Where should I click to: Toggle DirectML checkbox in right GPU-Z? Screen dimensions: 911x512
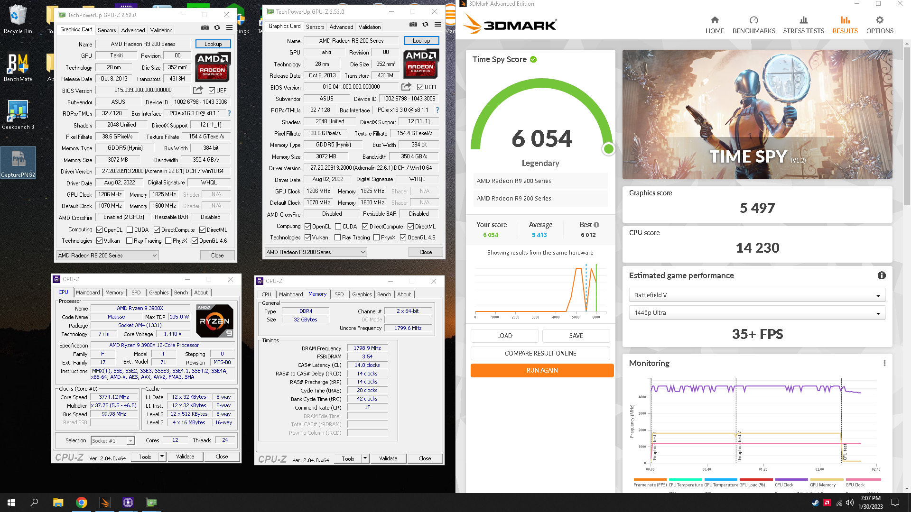coord(411,227)
